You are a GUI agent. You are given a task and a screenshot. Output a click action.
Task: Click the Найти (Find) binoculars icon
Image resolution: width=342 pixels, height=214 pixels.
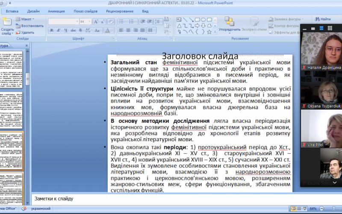(317, 19)
